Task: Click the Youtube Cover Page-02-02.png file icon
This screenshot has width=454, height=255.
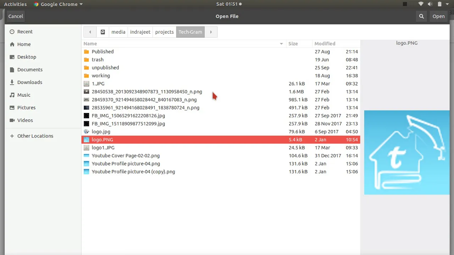Action: 86,156
